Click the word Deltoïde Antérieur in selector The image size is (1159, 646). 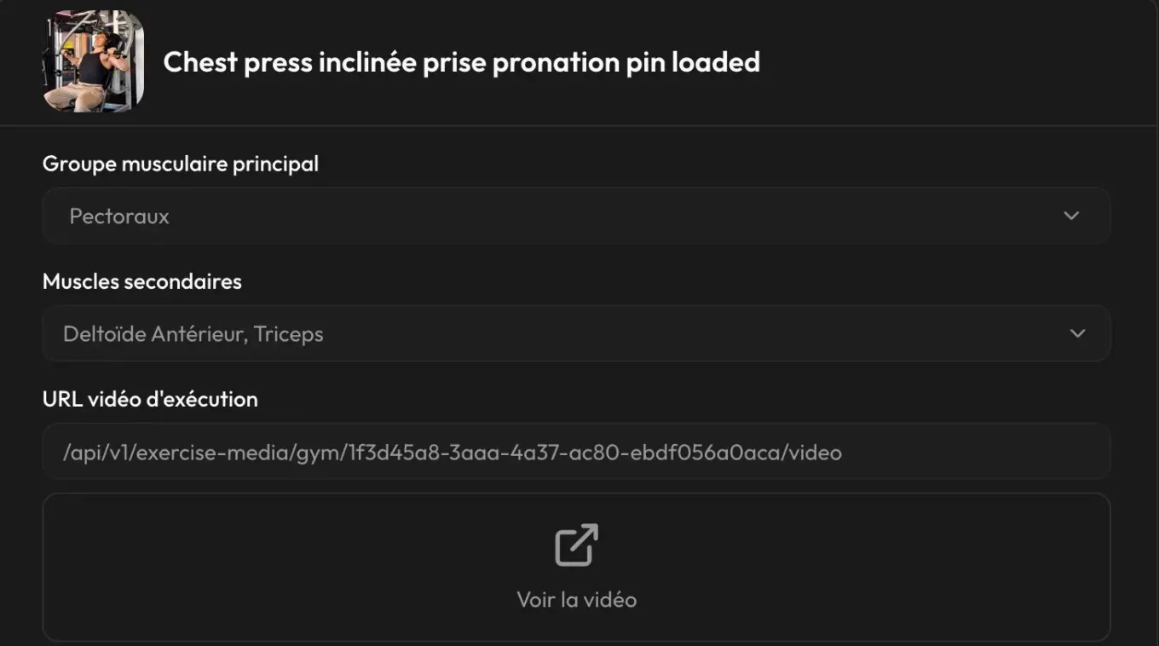pos(154,334)
